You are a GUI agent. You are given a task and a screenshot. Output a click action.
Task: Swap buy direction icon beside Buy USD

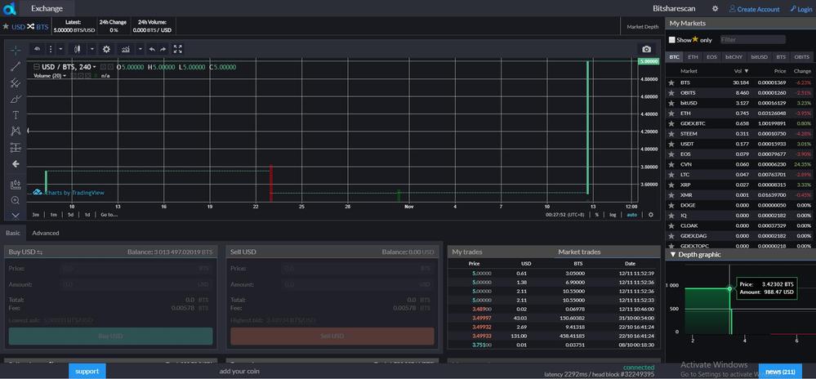pos(39,252)
